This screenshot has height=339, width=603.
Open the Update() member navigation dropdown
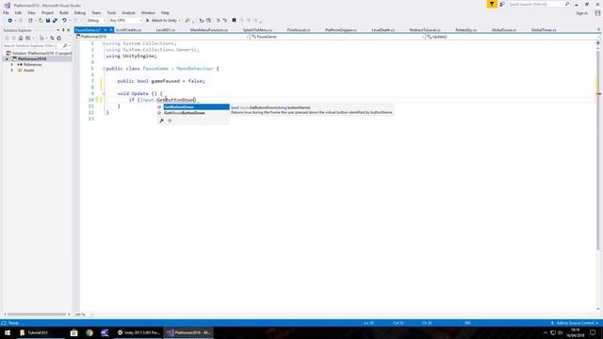513,37
